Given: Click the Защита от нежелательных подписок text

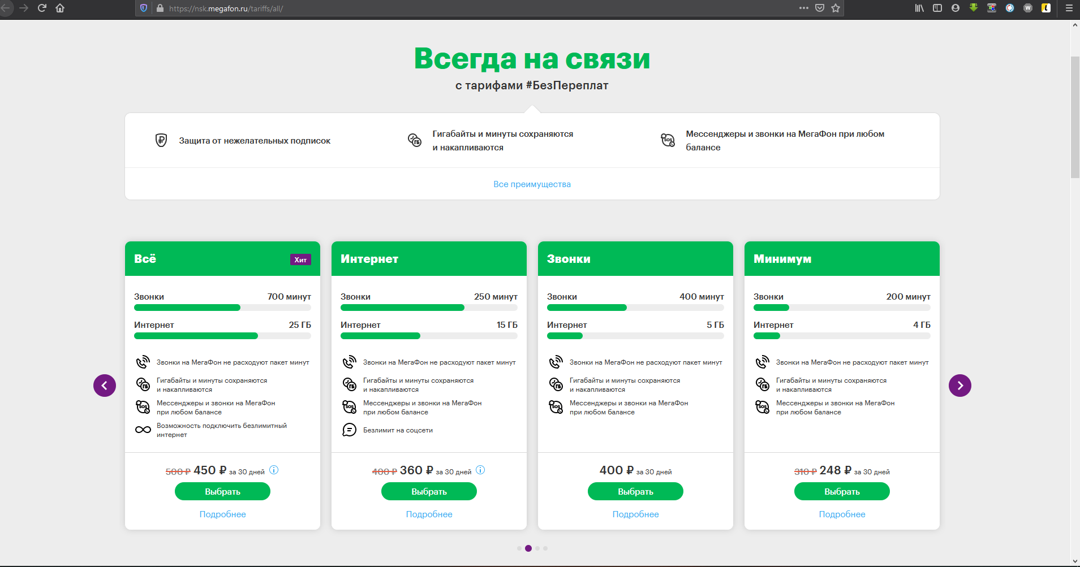Looking at the screenshot, I should tap(255, 141).
